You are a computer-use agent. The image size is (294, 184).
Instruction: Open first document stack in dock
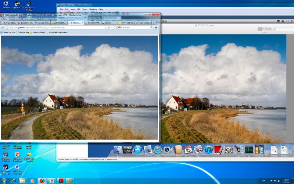274,150
